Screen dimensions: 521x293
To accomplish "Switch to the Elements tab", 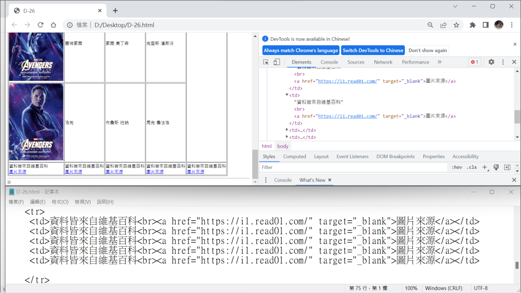I will (x=301, y=62).
